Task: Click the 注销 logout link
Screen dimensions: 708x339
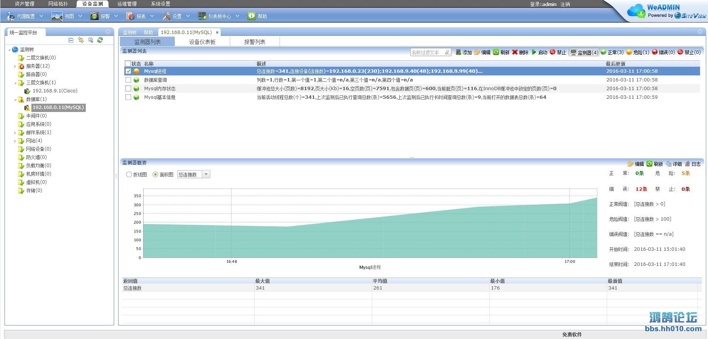Action: [565, 4]
